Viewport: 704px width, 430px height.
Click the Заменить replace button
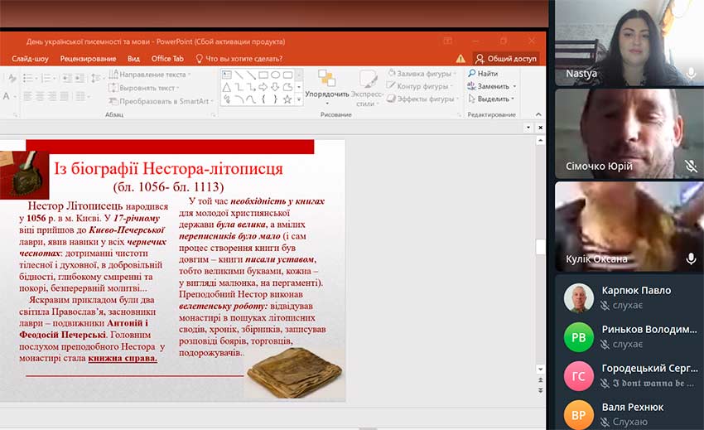492,86
